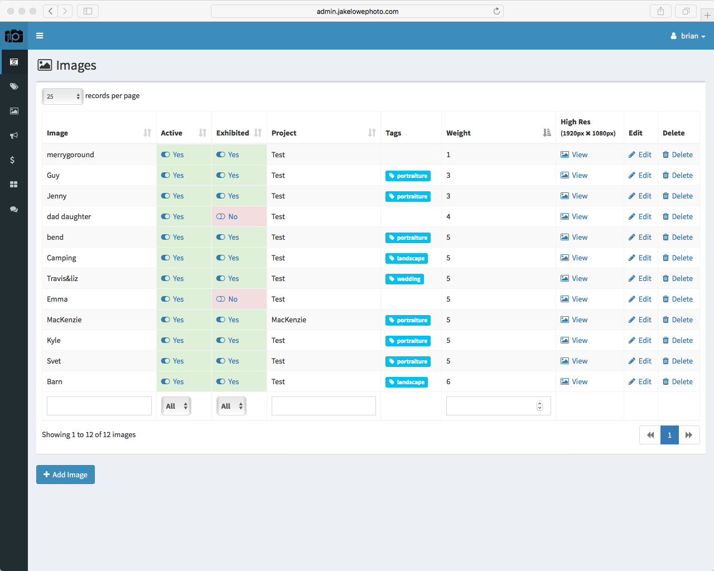Viewport: 714px width, 571px height.
Task: Open the dollar sign sidebar item
Action: [x=12, y=160]
